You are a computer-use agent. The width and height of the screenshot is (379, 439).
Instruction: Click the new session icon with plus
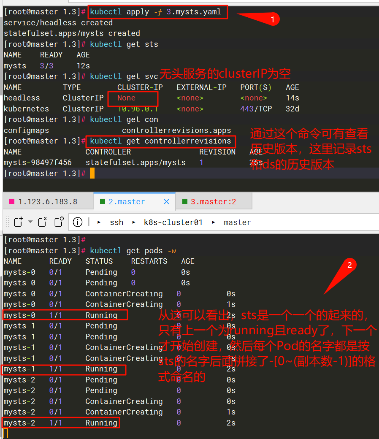coord(19,222)
